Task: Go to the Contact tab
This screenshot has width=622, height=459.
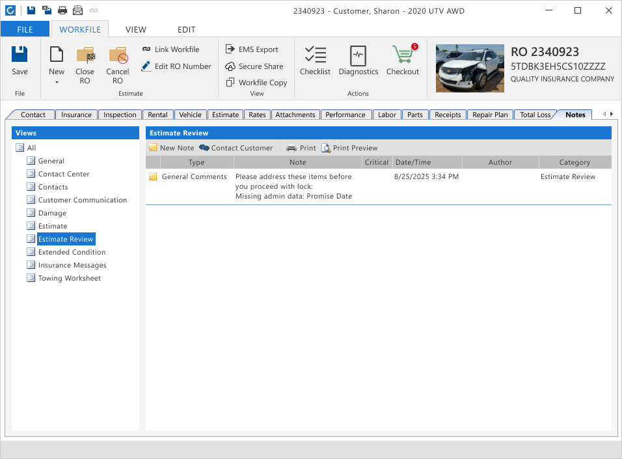Action: click(33, 115)
